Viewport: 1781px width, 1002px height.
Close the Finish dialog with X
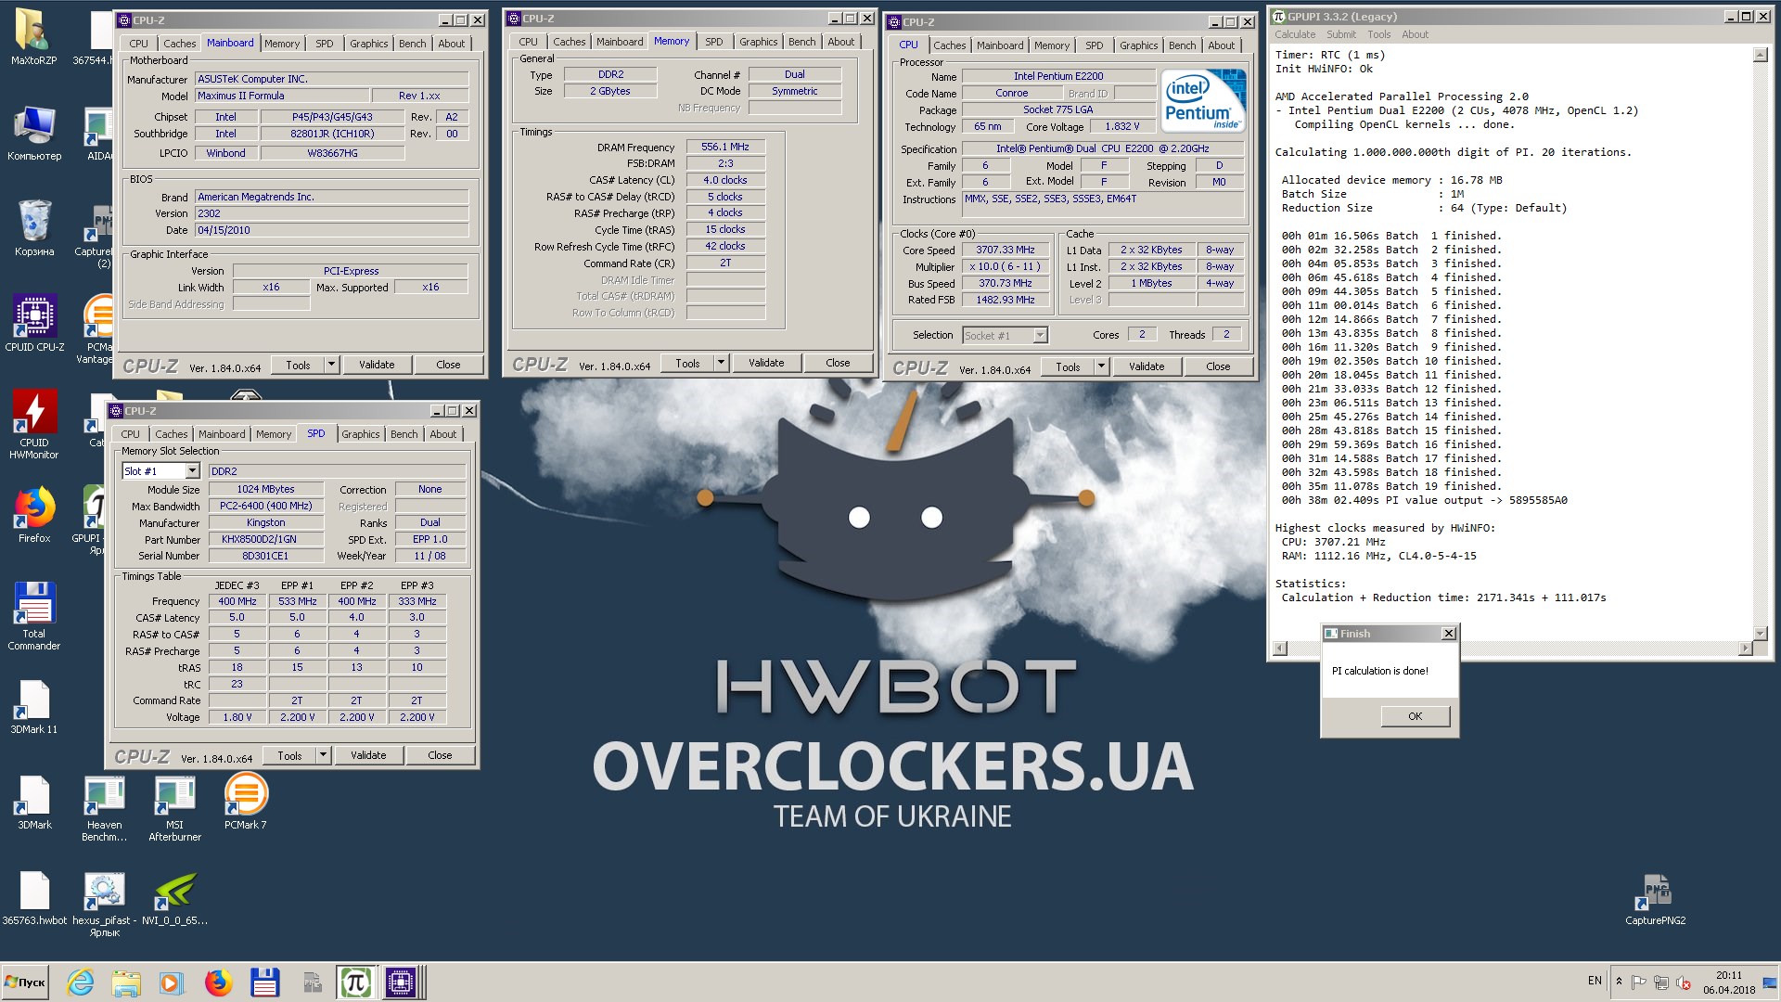(x=1448, y=634)
